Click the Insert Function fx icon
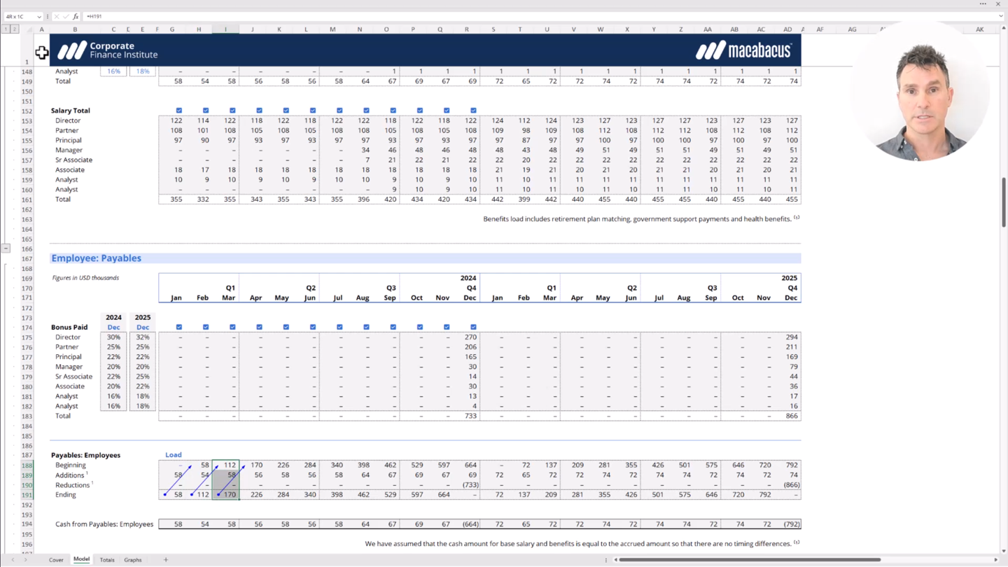This screenshot has height=567, width=1008. (76, 16)
